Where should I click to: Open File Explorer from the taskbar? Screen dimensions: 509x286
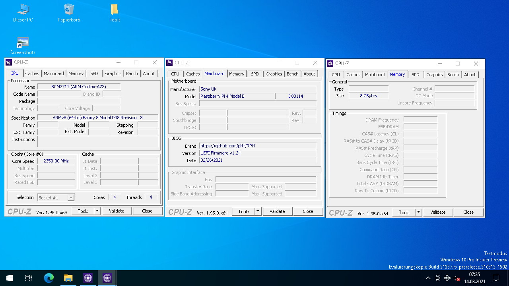68,278
